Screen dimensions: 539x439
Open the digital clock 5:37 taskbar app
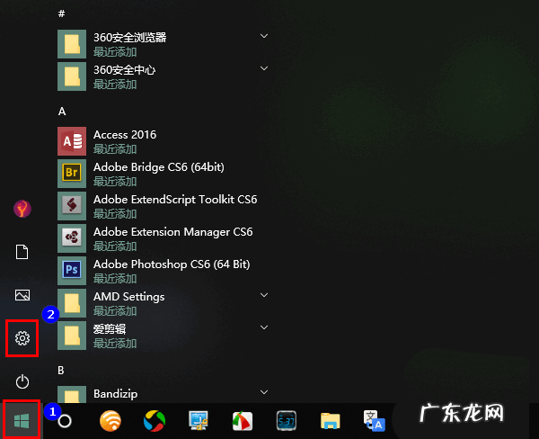click(287, 421)
